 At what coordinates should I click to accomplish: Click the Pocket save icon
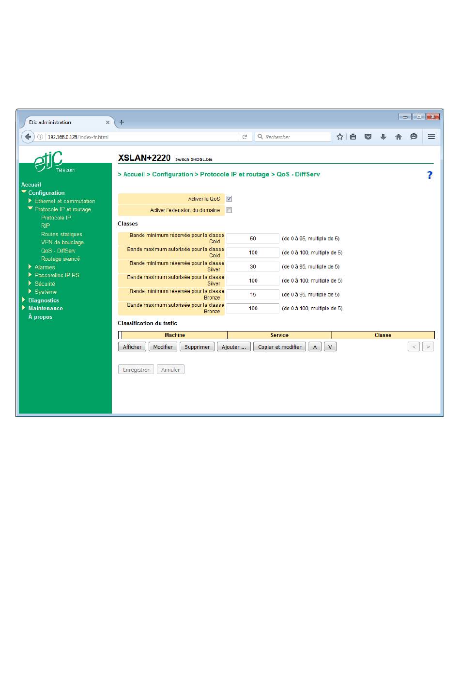coord(368,137)
